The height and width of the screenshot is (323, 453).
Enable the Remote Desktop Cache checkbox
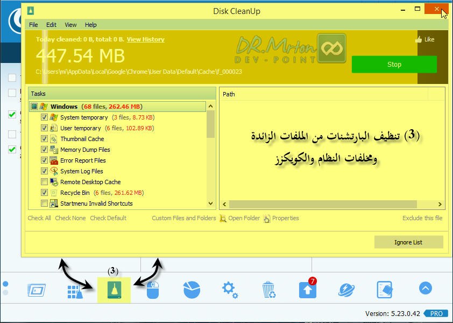click(44, 182)
